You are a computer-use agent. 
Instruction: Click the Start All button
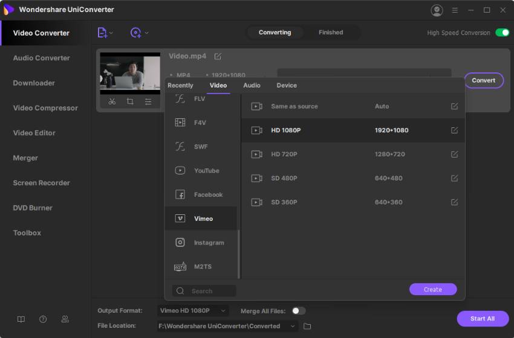tap(483, 319)
